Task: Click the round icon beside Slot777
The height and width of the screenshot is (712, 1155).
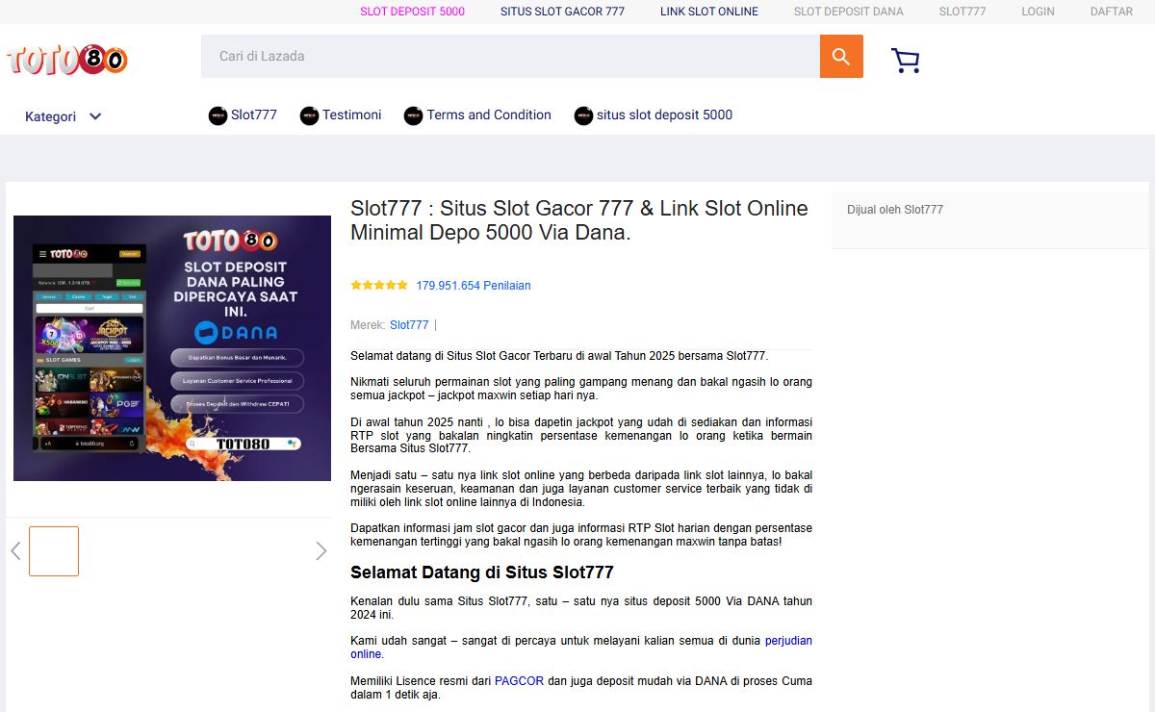Action: click(218, 115)
